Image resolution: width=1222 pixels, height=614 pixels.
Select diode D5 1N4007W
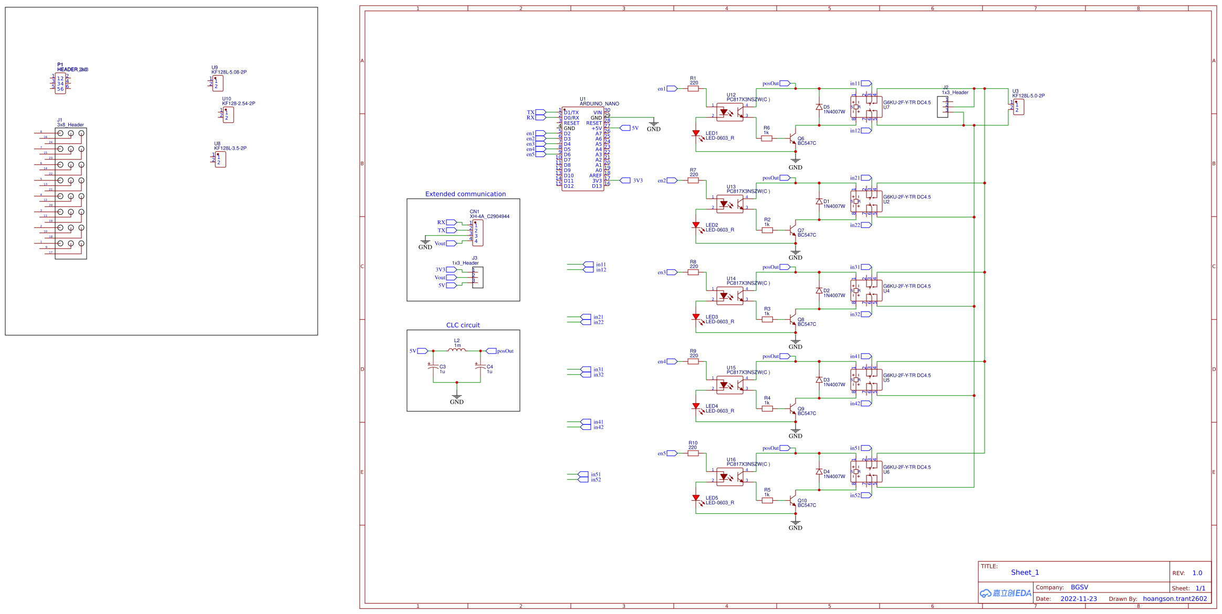pos(819,108)
